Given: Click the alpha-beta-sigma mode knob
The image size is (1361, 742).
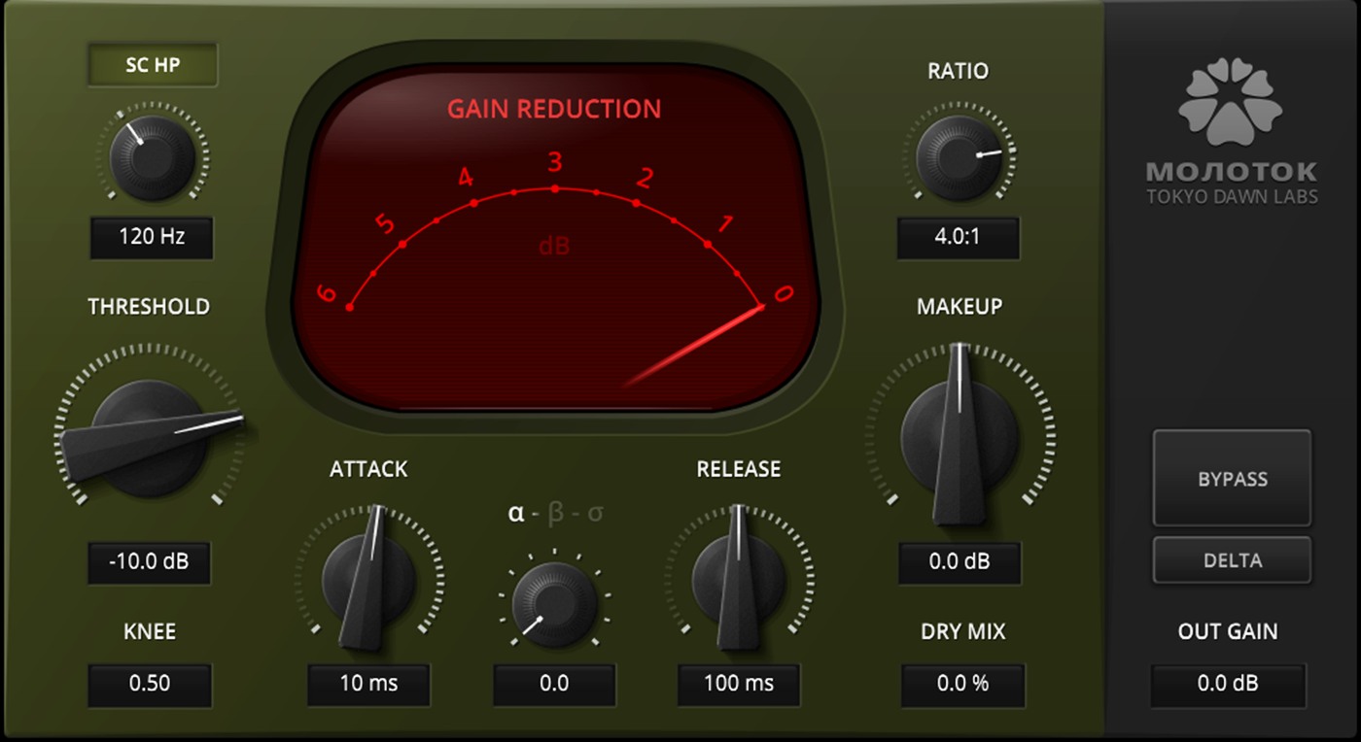Looking at the screenshot, I should (x=554, y=602).
